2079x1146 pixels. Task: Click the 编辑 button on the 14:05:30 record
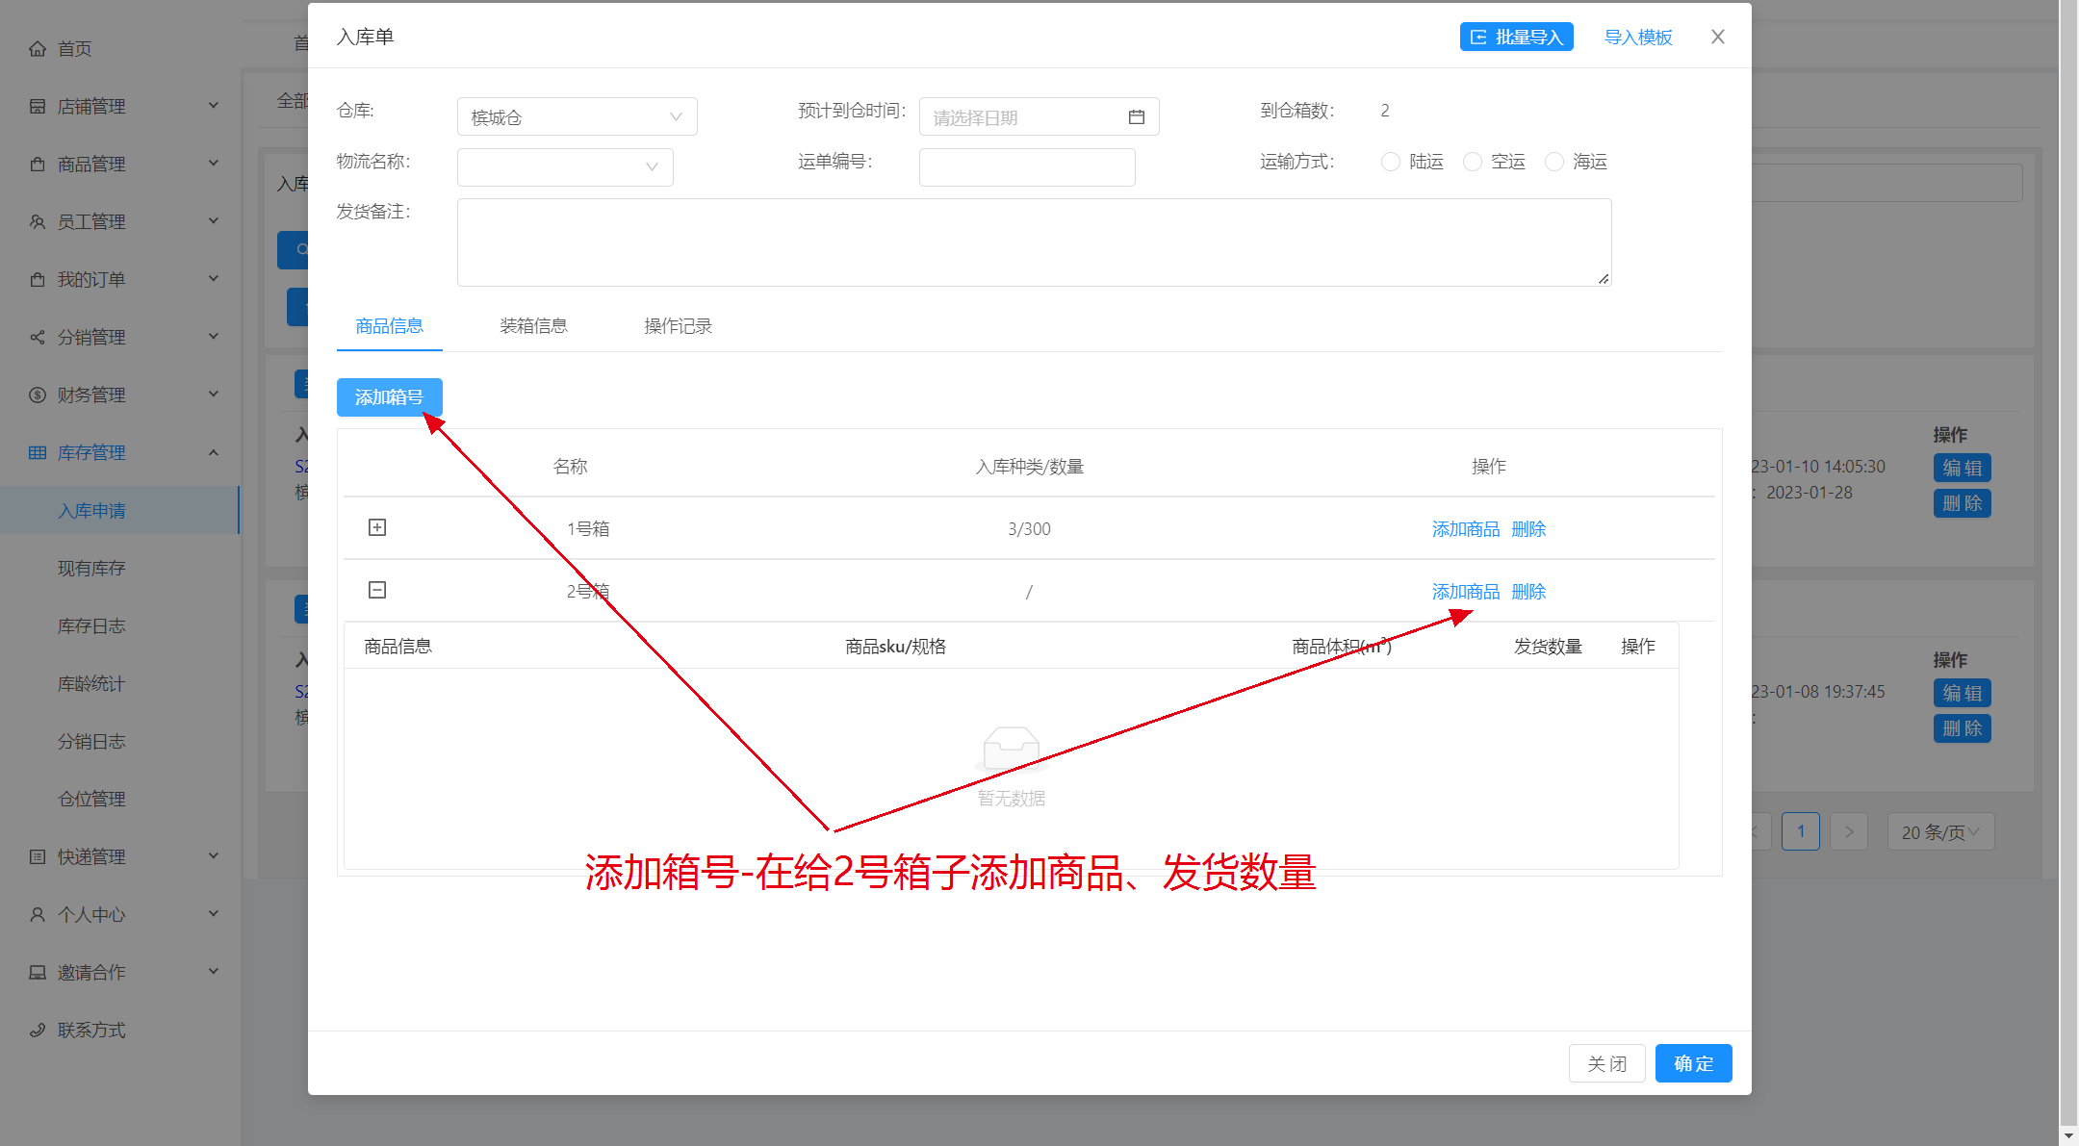1963,468
